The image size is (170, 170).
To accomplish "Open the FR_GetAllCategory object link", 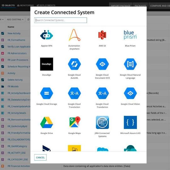I will 17,146.
